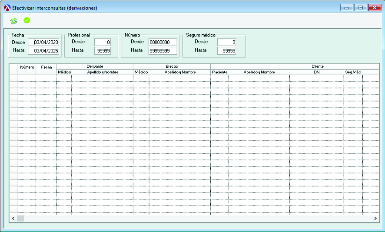Click the Seguro médico Hasta field
385x232 pixels.
pos(226,51)
